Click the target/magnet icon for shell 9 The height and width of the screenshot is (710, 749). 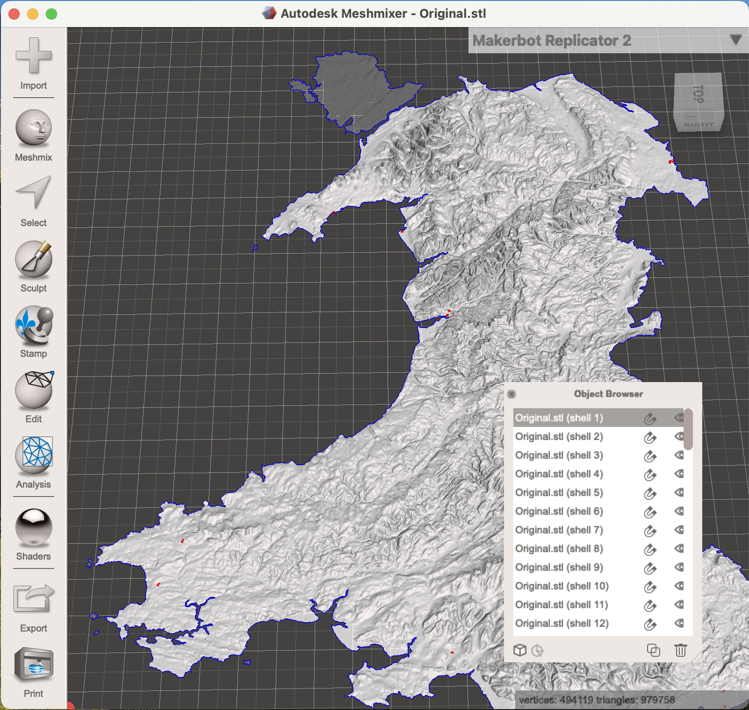click(650, 568)
